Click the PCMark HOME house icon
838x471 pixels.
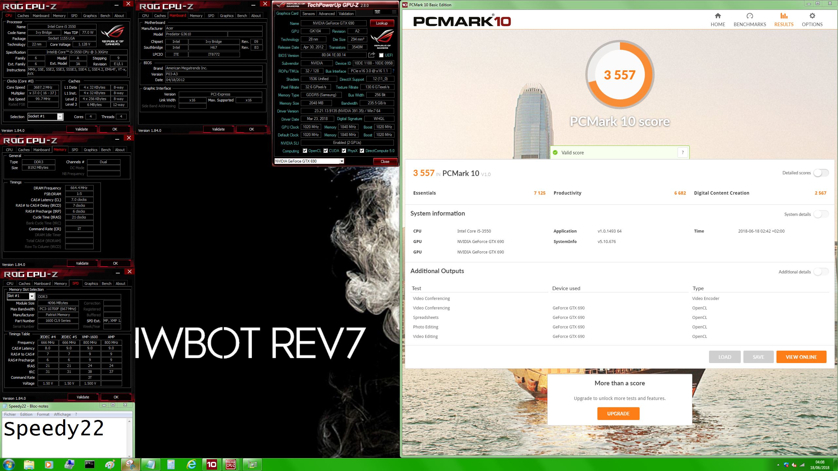pyautogui.click(x=718, y=16)
